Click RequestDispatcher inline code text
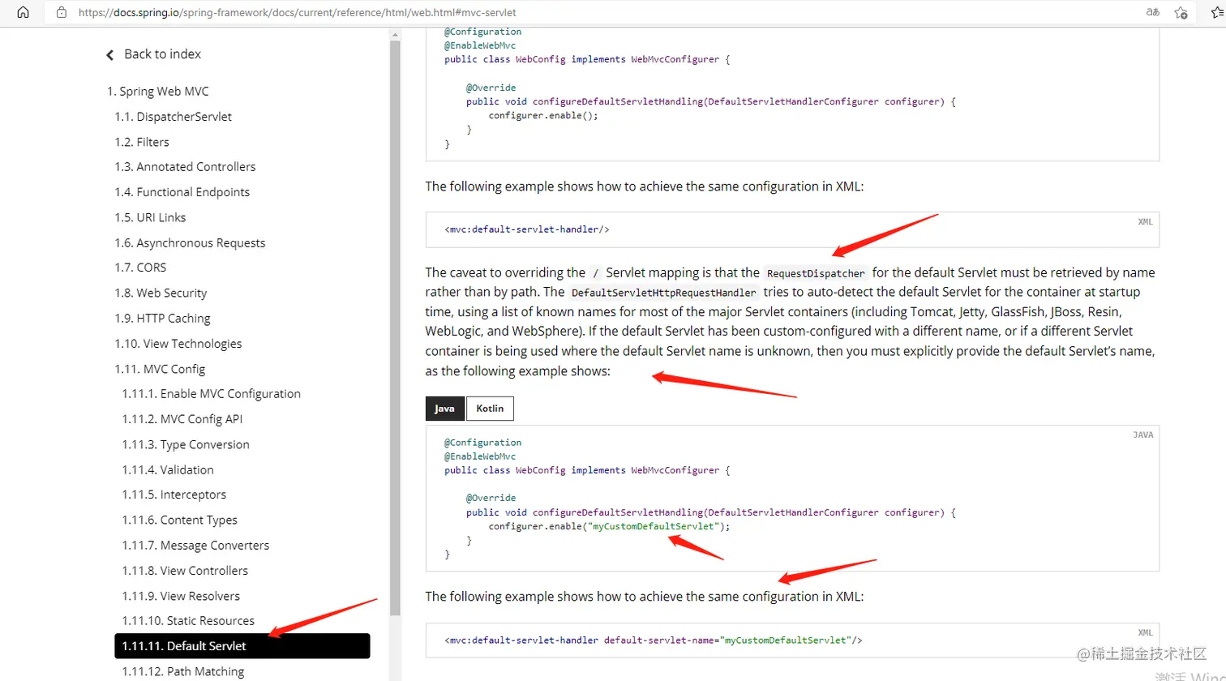 tap(816, 273)
